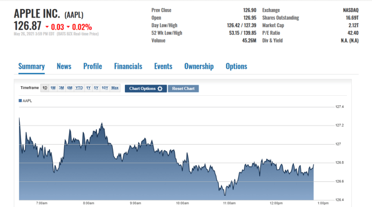Open the News tab
This screenshot has width=372, height=207.
pyautogui.click(x=64, y=67)
